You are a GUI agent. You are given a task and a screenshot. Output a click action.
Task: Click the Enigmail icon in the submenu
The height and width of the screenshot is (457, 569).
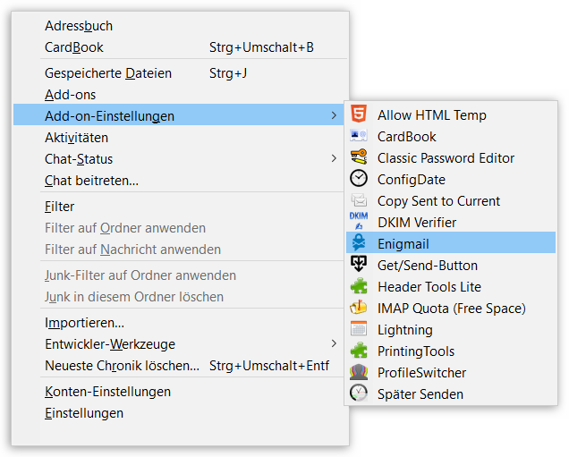359,243
